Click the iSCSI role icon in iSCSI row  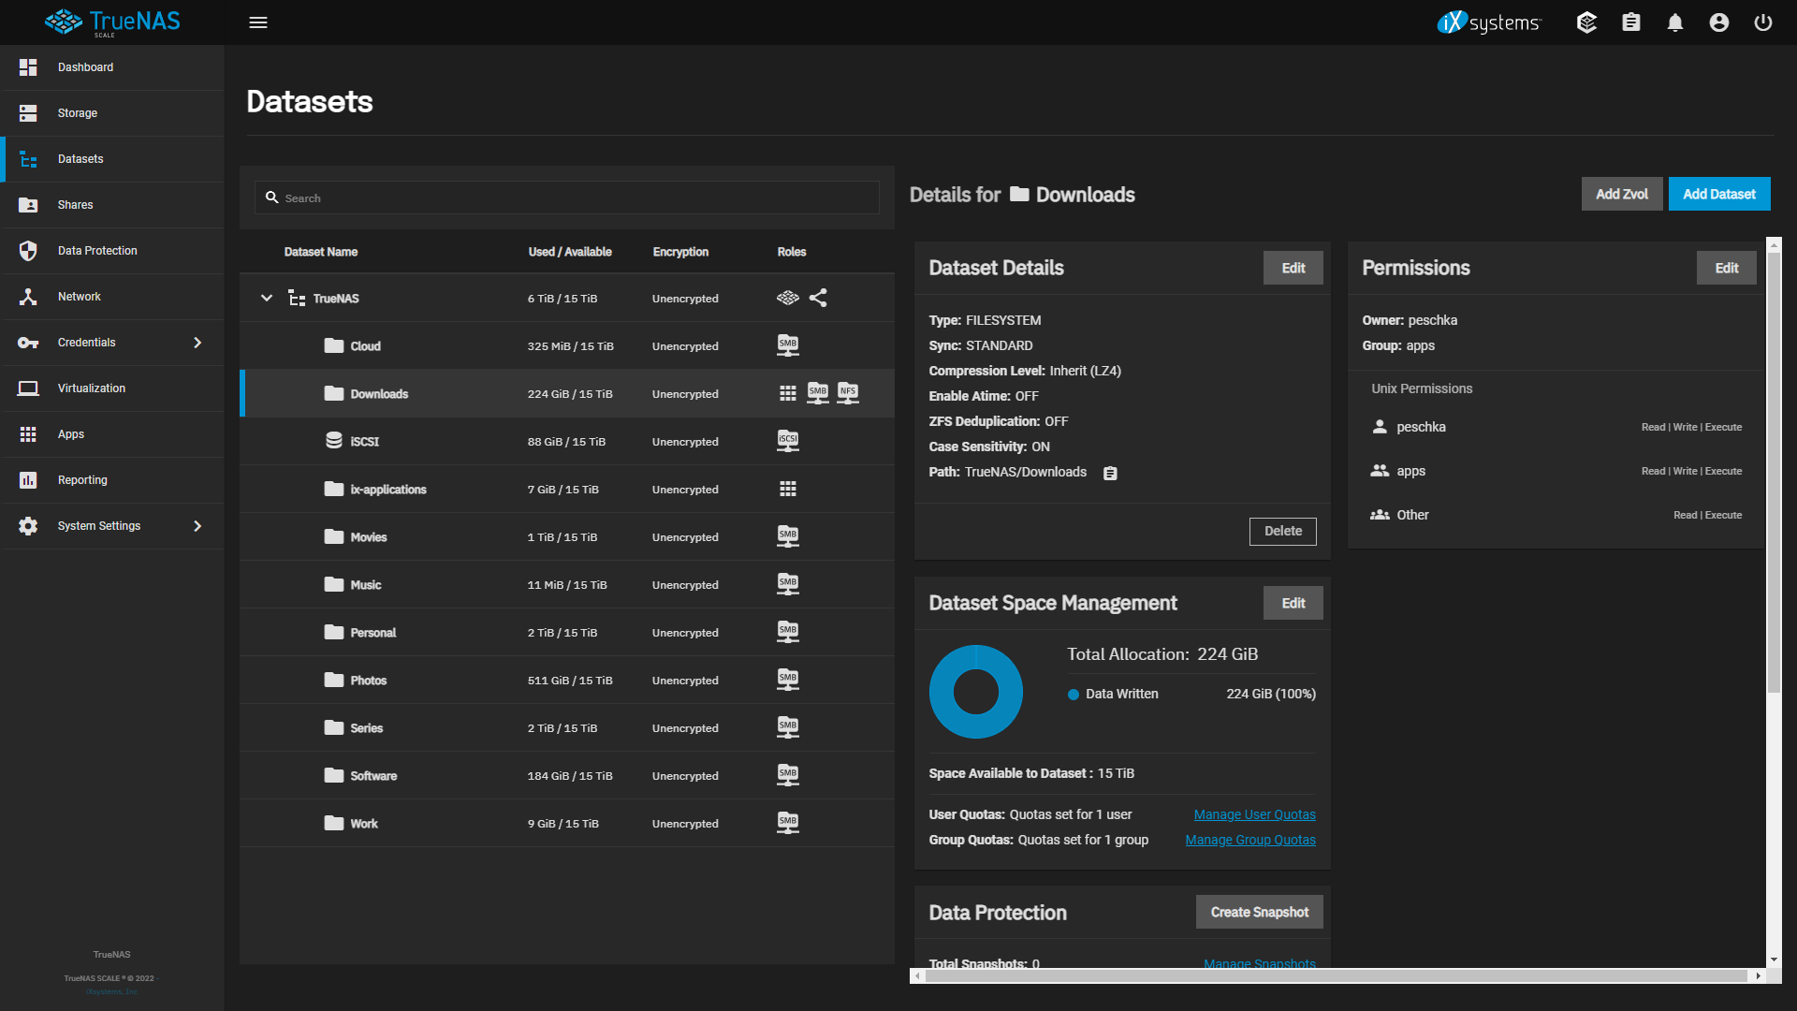pyautogui.click(x=788, y=441)
